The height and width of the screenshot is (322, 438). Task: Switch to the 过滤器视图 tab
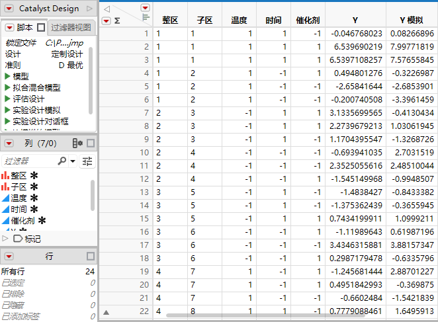(71, 27)
